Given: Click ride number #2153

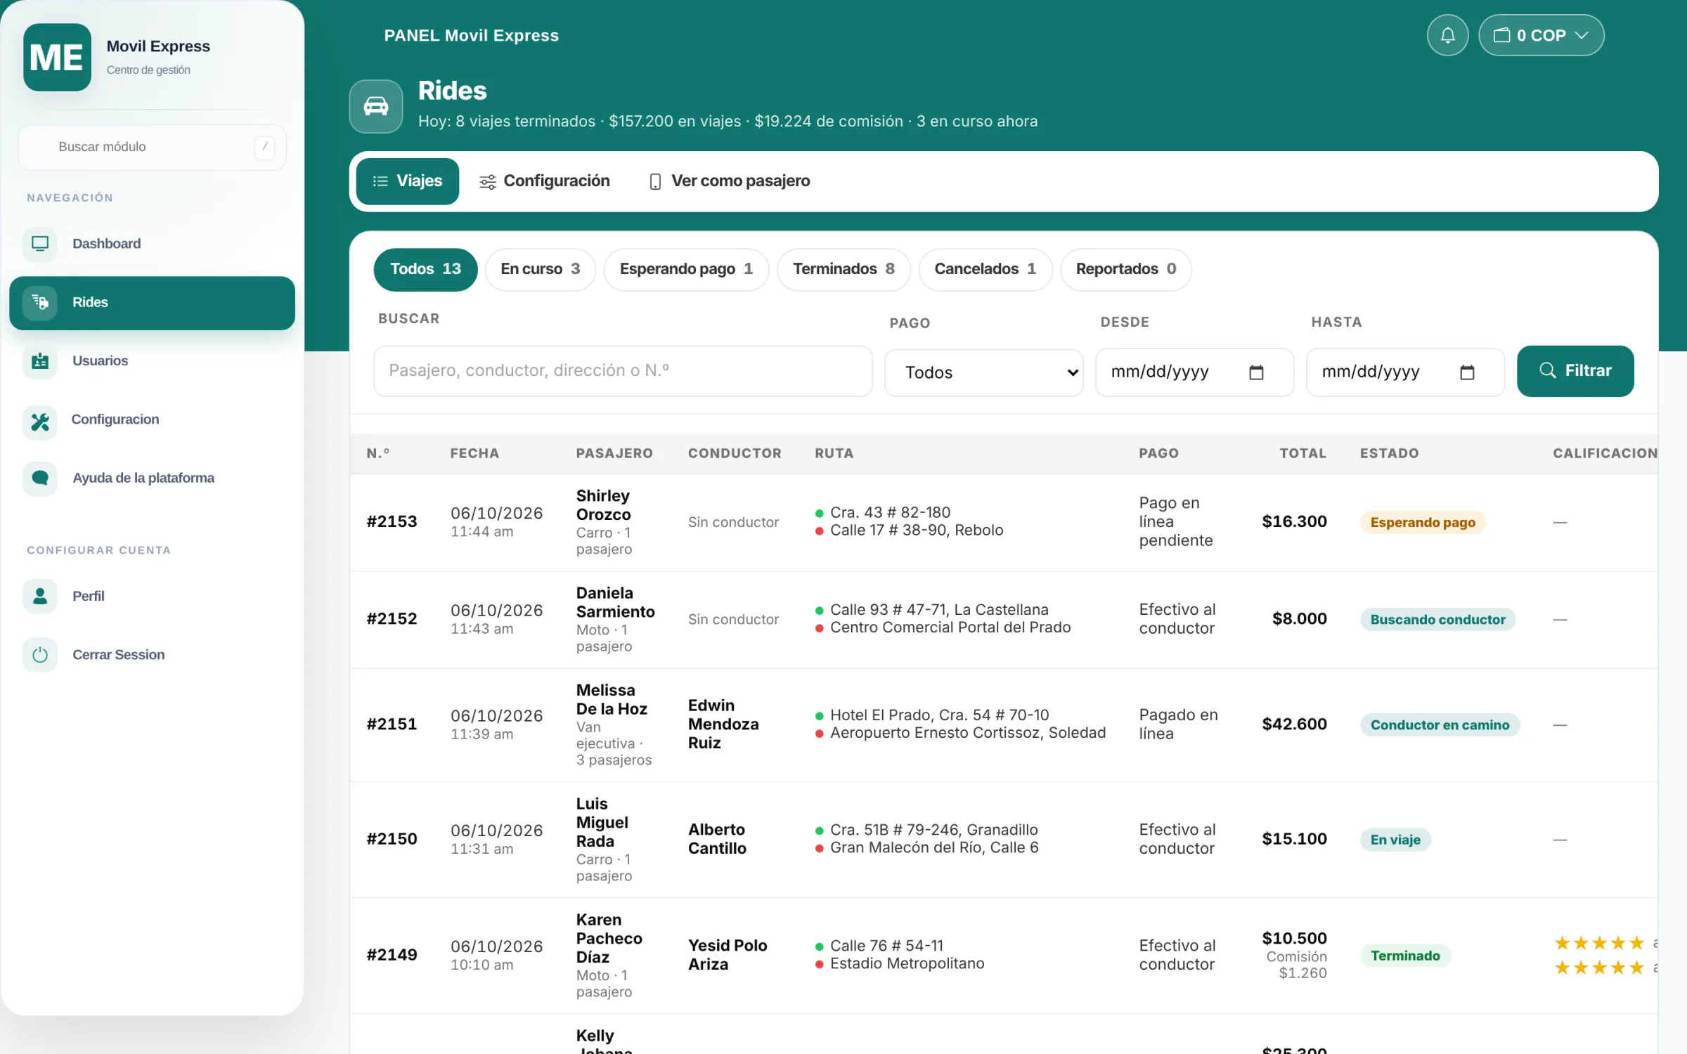Looking at the screenshot, I should [x=392, y=522].
